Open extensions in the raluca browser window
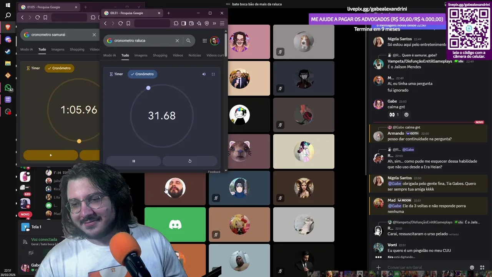The height and width of the screenshot is (277, 492). 176,23
